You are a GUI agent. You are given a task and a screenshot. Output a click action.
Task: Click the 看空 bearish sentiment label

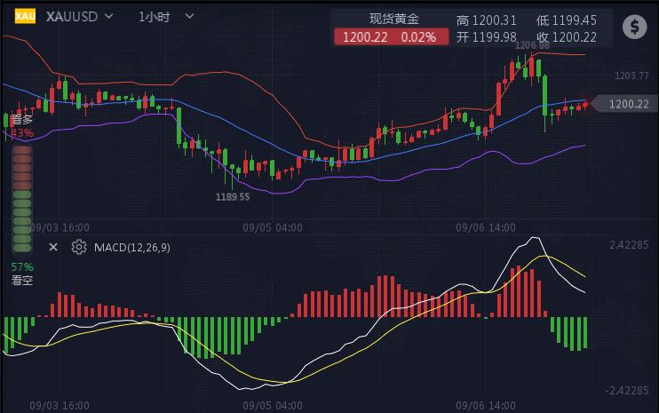pos(22,280)
